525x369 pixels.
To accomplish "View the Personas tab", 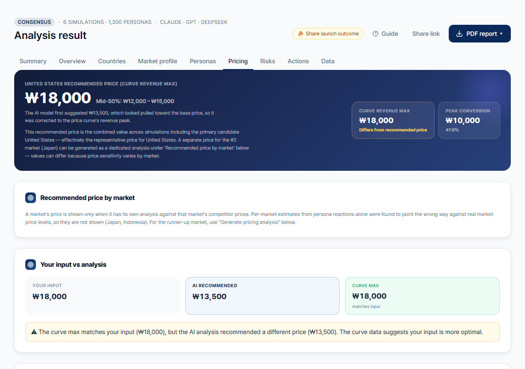I will tap(203, 61).
